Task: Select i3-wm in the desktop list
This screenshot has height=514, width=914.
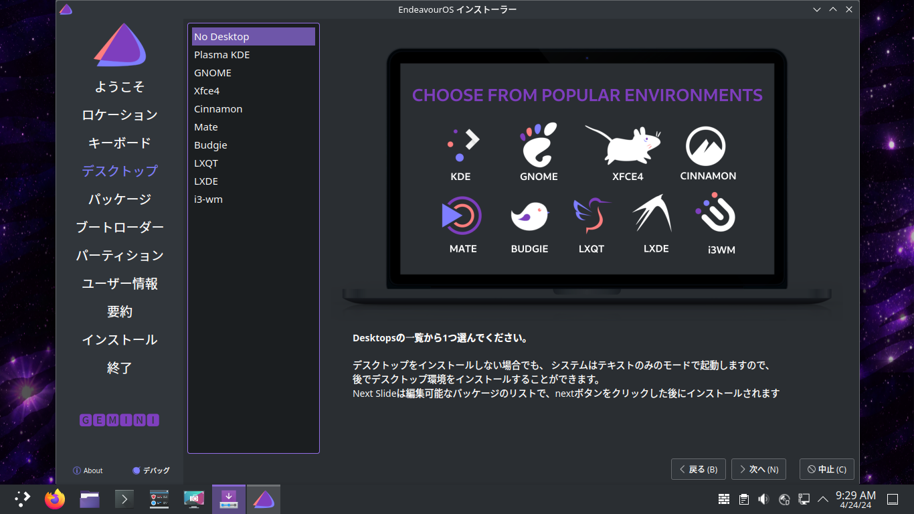Action: (254, 199)
